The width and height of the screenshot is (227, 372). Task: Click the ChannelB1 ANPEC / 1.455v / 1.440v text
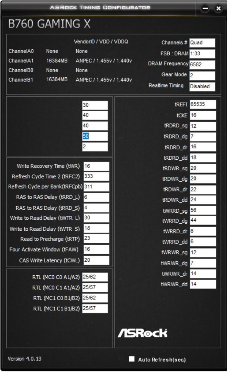[104, 80]
